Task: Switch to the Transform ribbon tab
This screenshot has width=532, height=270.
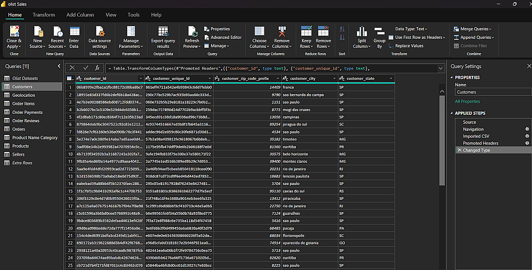Action: [44, 15]
